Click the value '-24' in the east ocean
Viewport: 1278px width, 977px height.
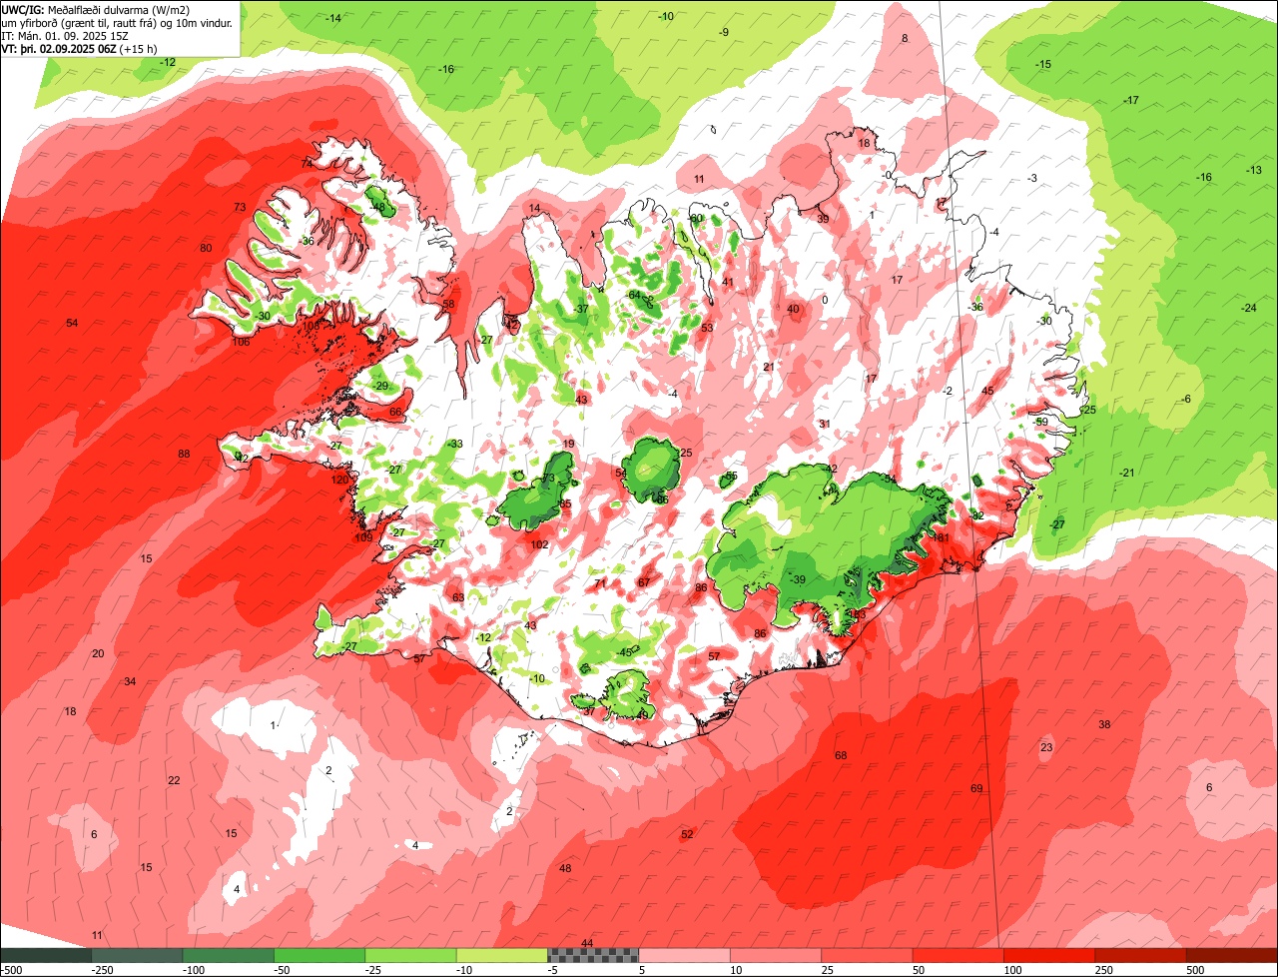tap(1248, 308)
